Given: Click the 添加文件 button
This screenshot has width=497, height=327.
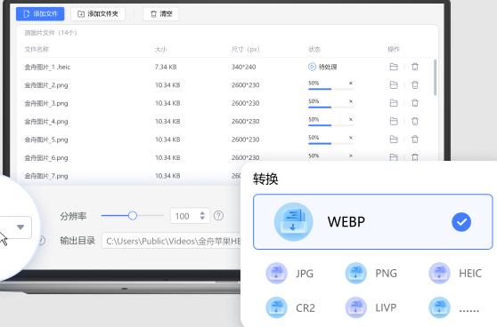Looking at the screenshot, I should (x=40, y=14).
